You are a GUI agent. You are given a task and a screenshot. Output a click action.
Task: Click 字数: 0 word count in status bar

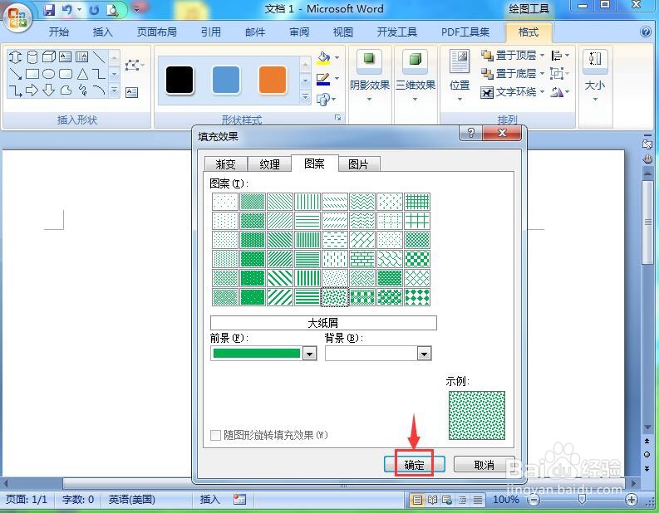(78, 500)
